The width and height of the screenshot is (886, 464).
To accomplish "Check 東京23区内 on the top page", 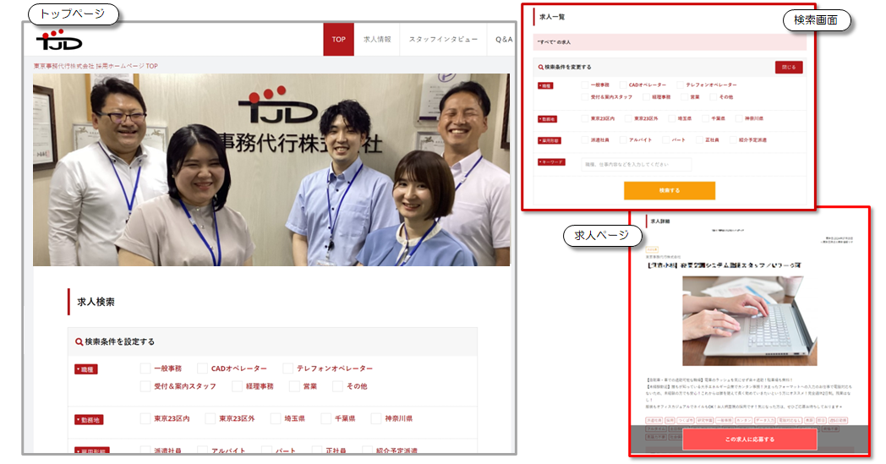I will tap(145, 419).
